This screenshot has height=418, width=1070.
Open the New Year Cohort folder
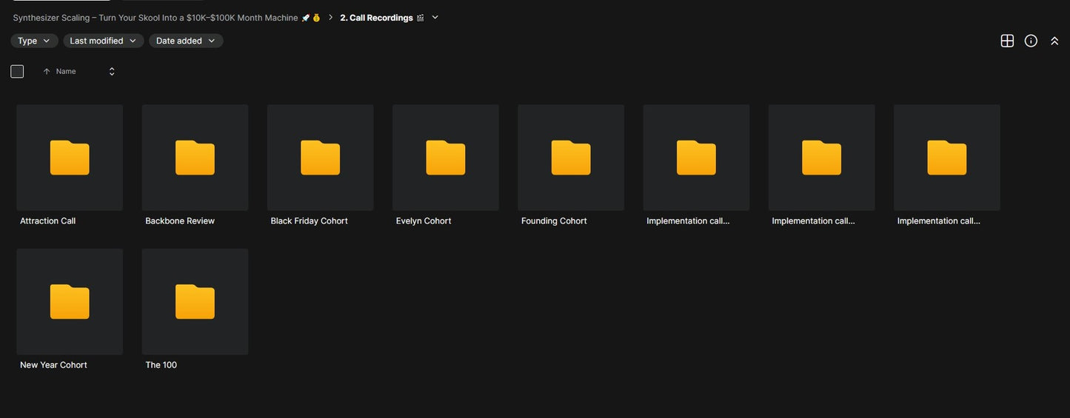[70, 302]
